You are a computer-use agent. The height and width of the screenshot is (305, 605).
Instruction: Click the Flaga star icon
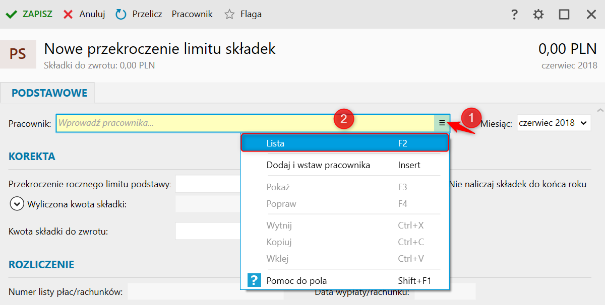coord(229,14)
